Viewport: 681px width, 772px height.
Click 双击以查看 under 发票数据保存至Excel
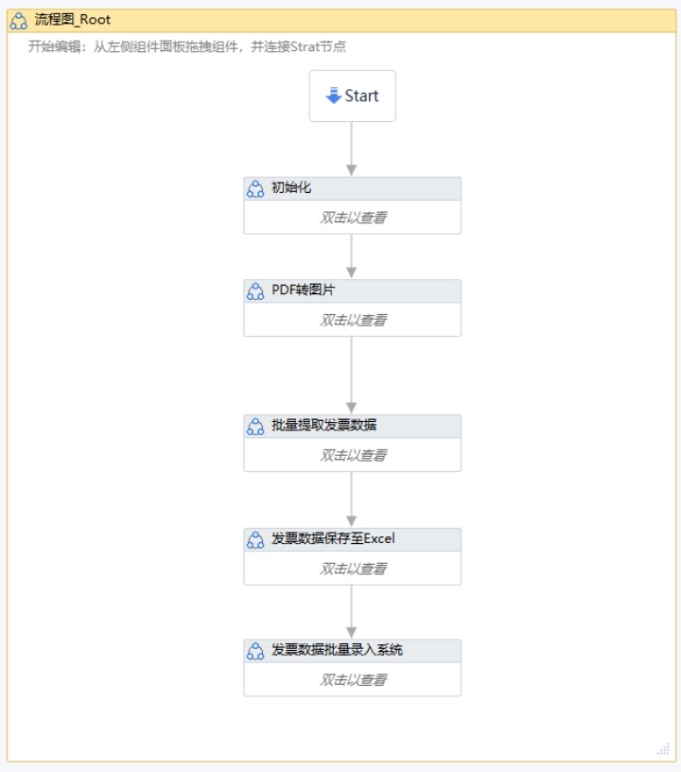(x=353, y=569)
